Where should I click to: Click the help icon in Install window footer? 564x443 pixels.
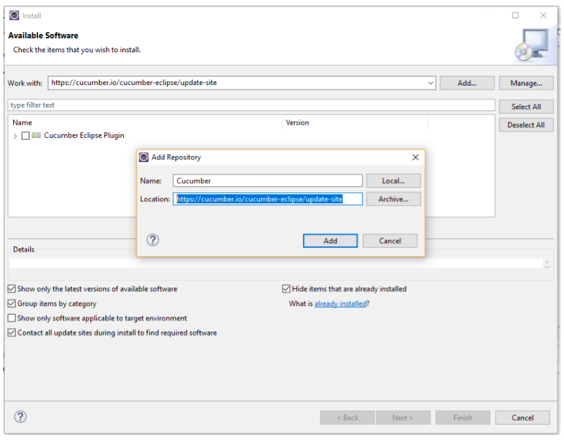click(20, 417)
